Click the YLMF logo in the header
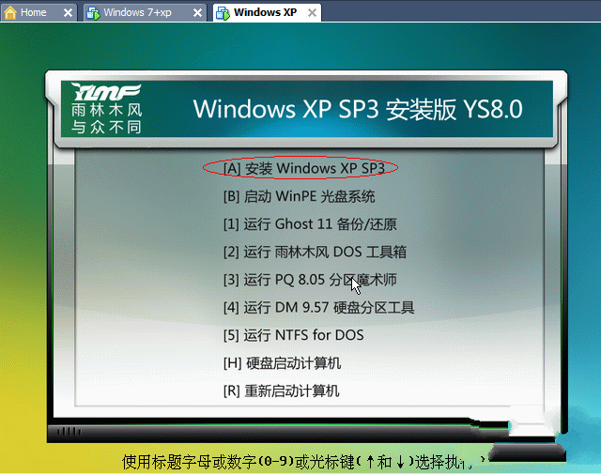This screenshot has height=475, width=601. [105, 108]
